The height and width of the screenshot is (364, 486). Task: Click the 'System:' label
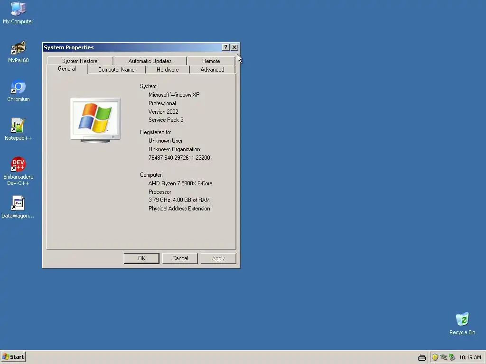click(x=149, y=86)
